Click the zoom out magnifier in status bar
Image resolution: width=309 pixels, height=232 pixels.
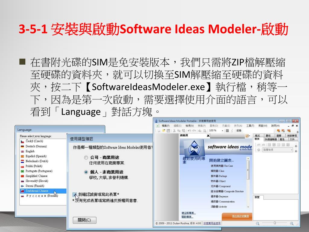[x=258, y=223]
